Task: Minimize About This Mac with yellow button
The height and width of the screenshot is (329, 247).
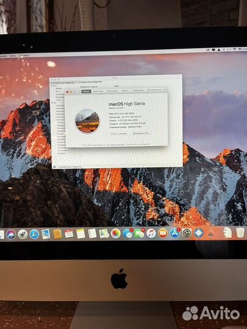Action: 71,92
